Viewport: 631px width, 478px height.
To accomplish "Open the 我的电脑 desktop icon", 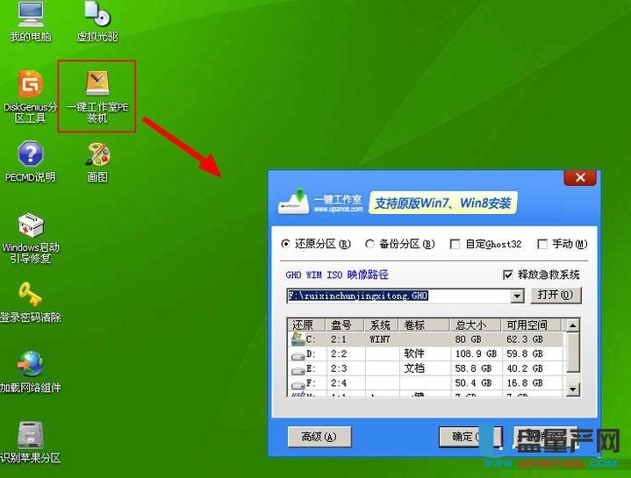I will coord(30,14).
